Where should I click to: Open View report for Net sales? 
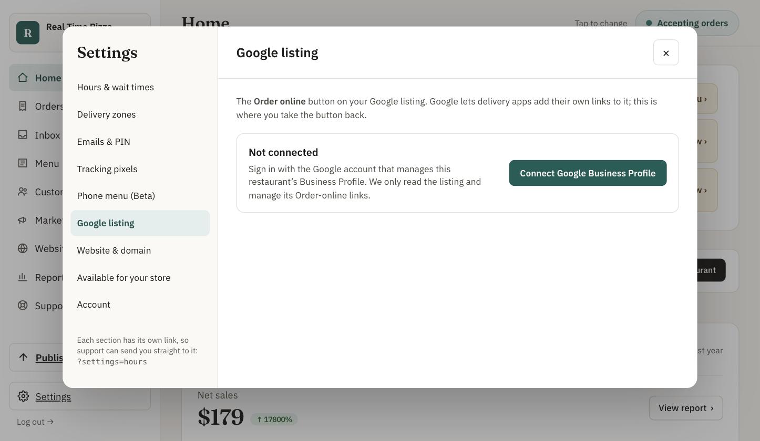[686, 408]
